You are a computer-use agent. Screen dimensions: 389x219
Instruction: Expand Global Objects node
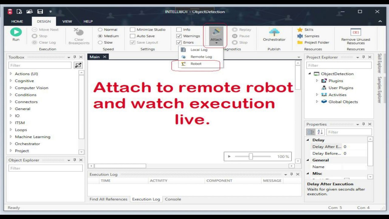tap(317, 102)
